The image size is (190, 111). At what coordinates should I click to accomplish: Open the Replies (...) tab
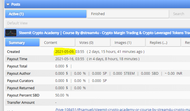point(163,42)
